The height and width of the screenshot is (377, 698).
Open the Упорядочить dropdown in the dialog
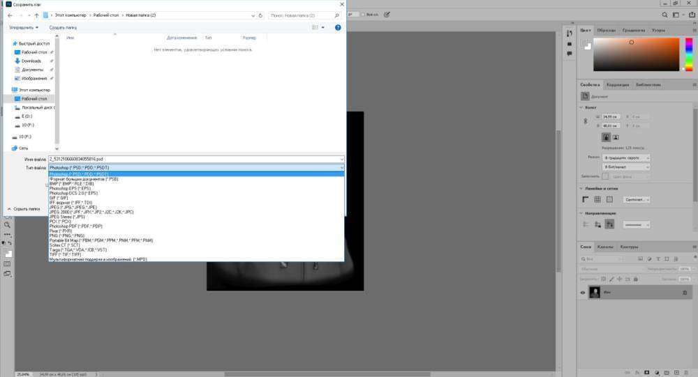click(24, 27)
